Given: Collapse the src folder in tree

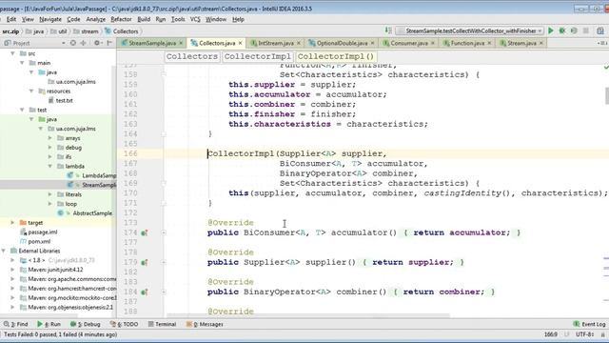Looking at the screenshot, I should coord(12,53).
